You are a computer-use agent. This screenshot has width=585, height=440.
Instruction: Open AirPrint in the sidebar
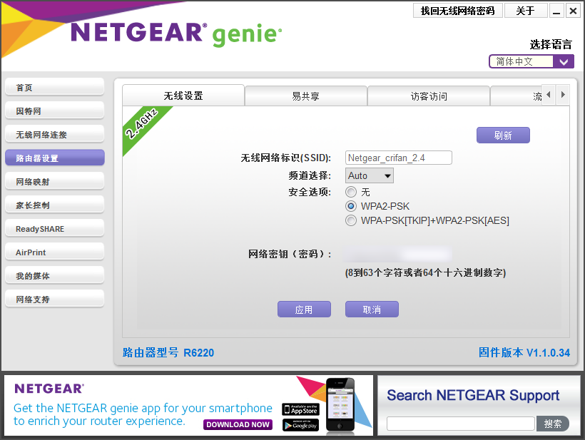(x=54, y=252)
